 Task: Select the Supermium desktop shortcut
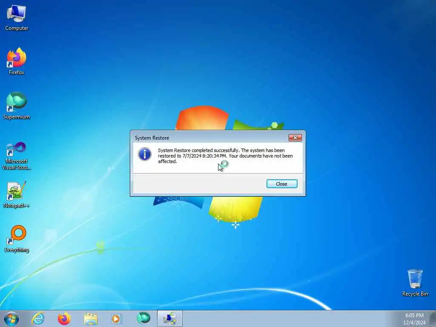[17, 106]
